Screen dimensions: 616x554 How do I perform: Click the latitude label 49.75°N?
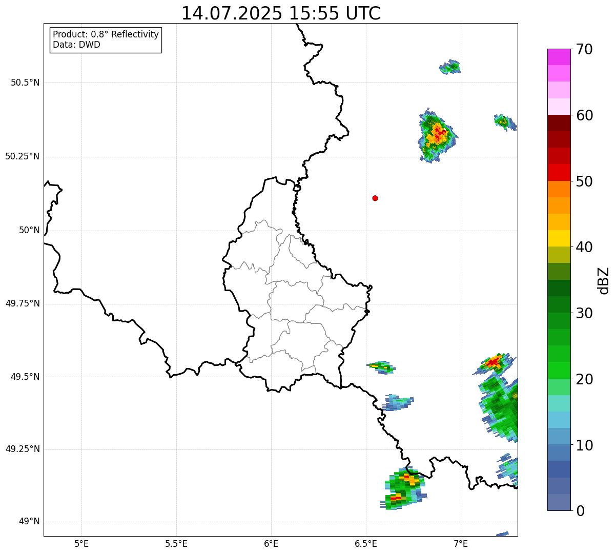pyautogui.click(x=22, y=303)
